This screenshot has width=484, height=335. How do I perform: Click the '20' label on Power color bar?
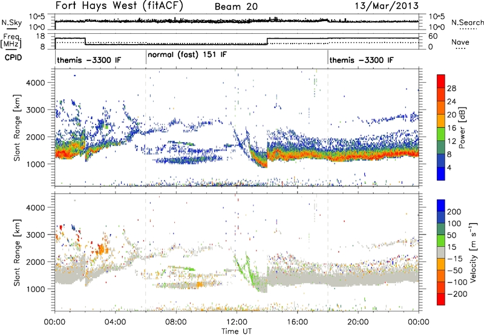[x=451, y=115]
